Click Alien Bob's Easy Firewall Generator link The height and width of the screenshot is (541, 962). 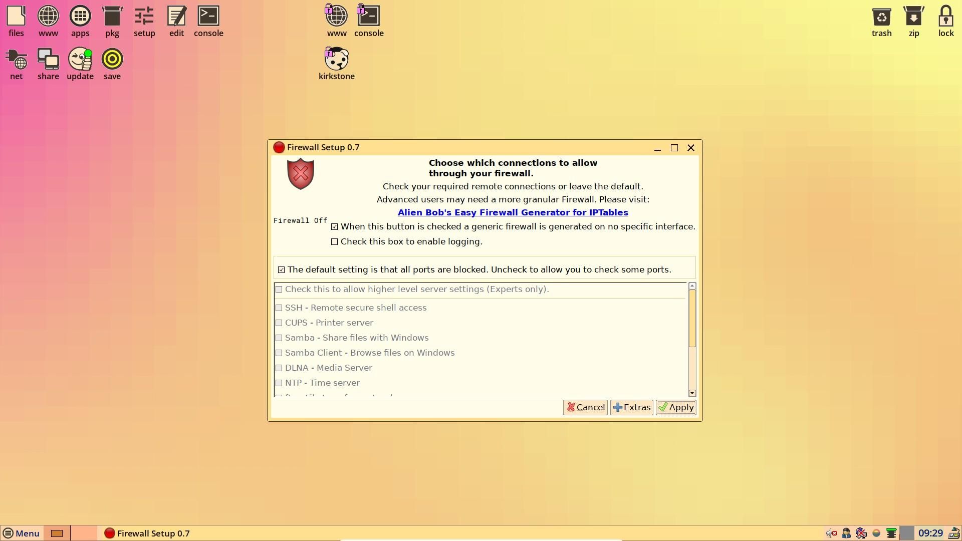click(513, 212)
